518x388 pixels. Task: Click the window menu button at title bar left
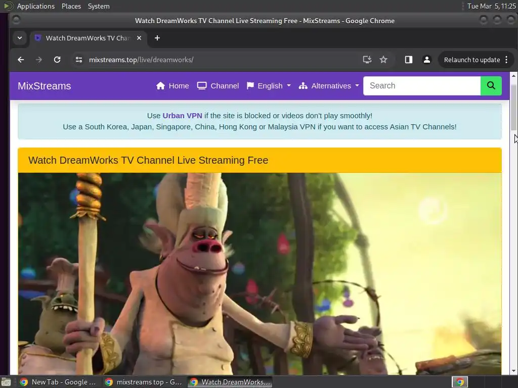click(x=16, y=20)
